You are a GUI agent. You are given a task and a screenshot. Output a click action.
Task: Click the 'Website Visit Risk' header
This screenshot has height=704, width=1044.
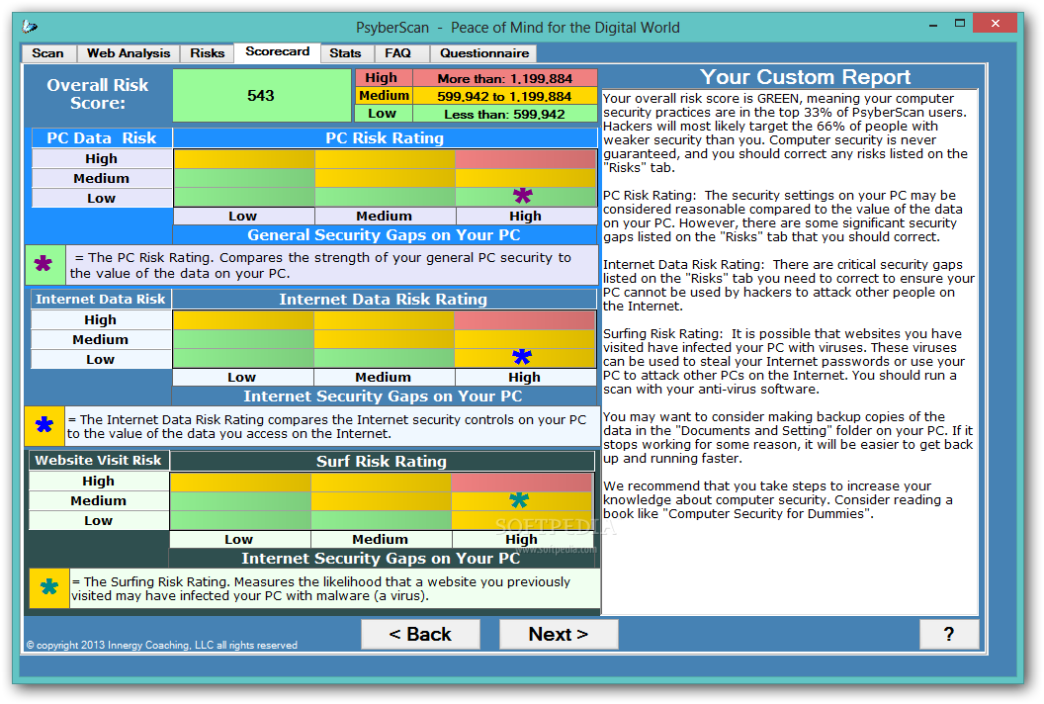[x=99, y=460]
